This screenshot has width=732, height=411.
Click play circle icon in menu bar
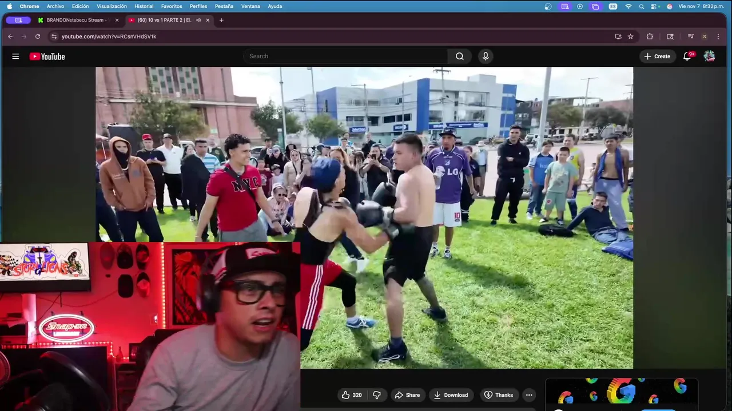580,6
